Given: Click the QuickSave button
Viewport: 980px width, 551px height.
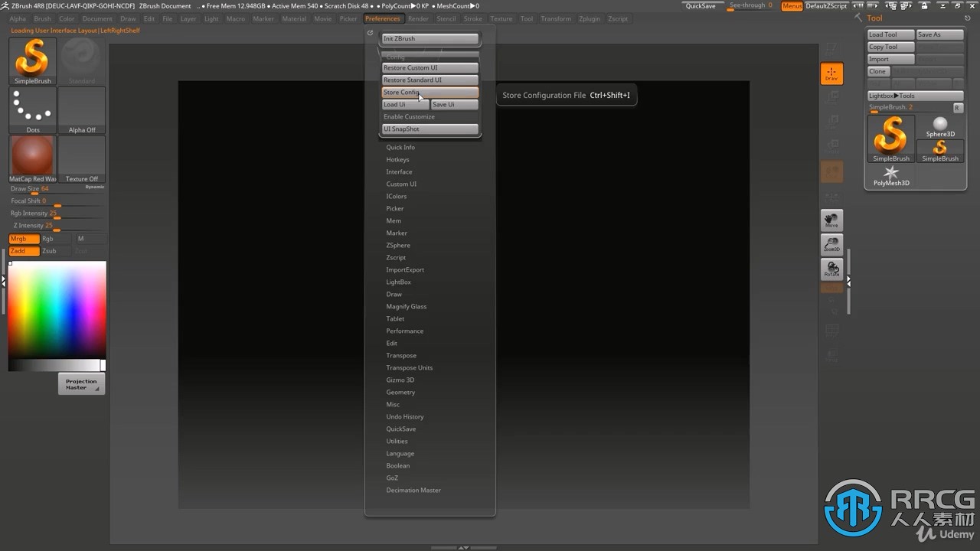Looking at the screenshot, I should (x=701, y=6).
